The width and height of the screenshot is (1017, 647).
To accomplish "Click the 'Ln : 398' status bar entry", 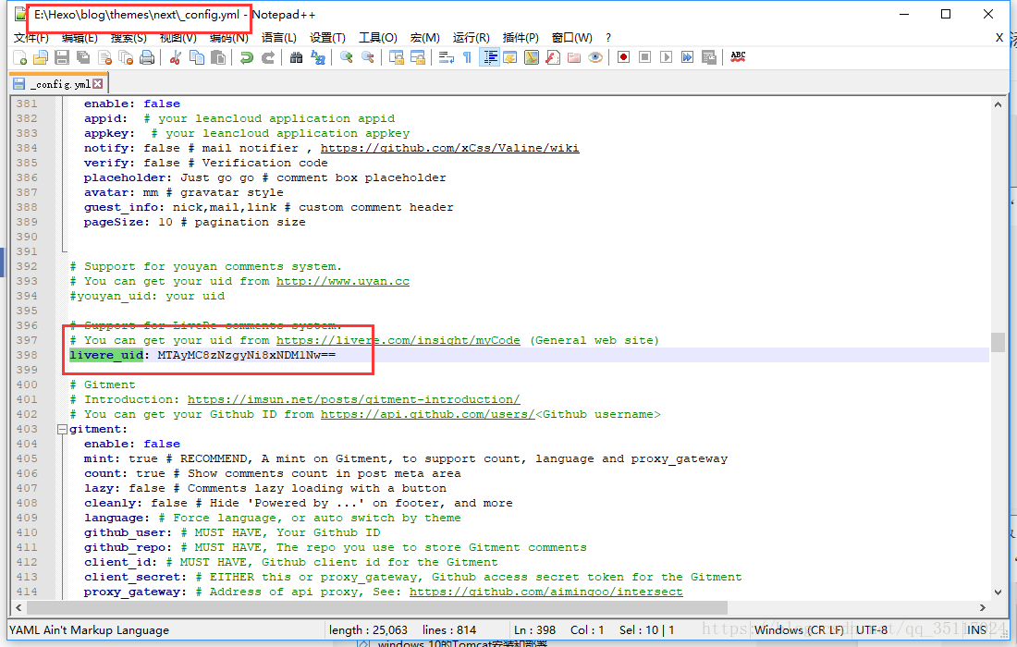I will click(534, 629).
